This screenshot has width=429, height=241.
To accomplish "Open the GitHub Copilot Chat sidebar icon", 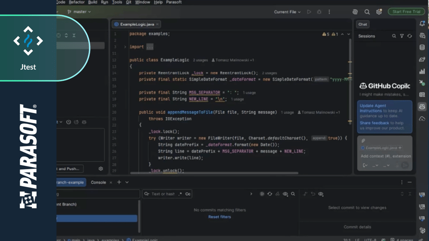I will (x=422, y=106).
